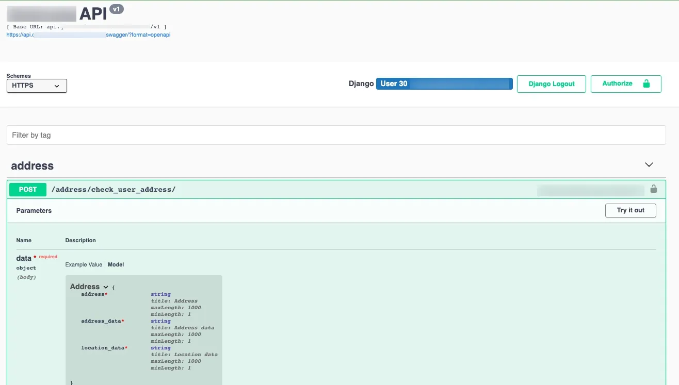Image resolution: width=679 pixels, height=385 pixels.
Task: Switch to the Model tab
Action: (116, 264)
